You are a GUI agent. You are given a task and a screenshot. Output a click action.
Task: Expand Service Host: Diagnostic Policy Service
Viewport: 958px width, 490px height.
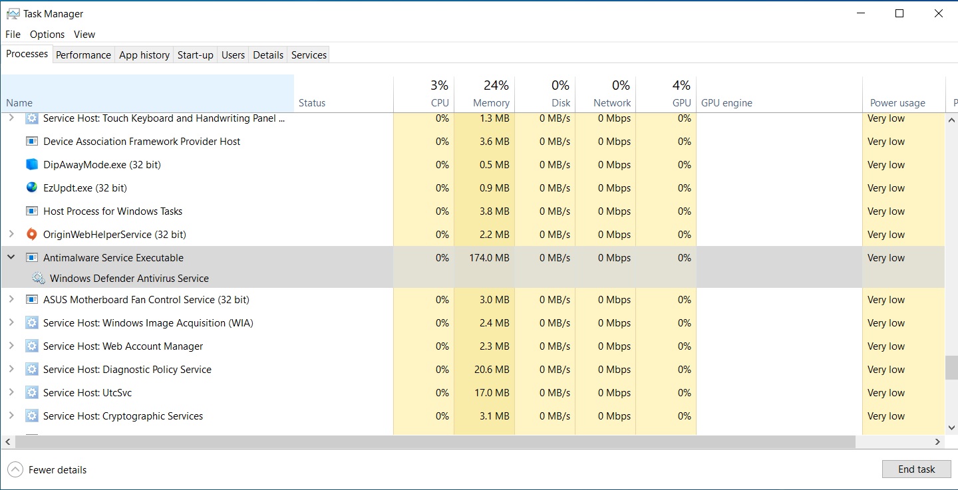point(11,370)
